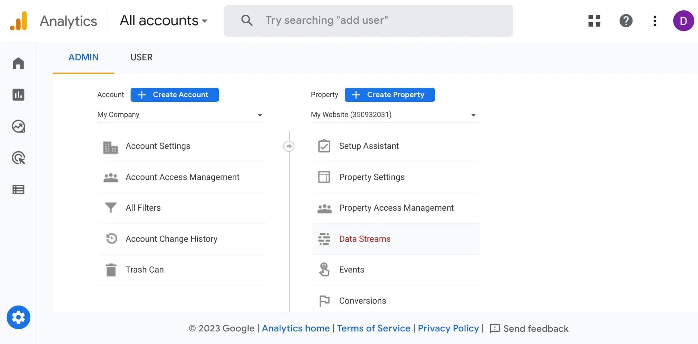Image resolution: width=698 pixels, height=344 pixels.
Task: Open the Reports bar chart icon
Action: coord(18,95)
